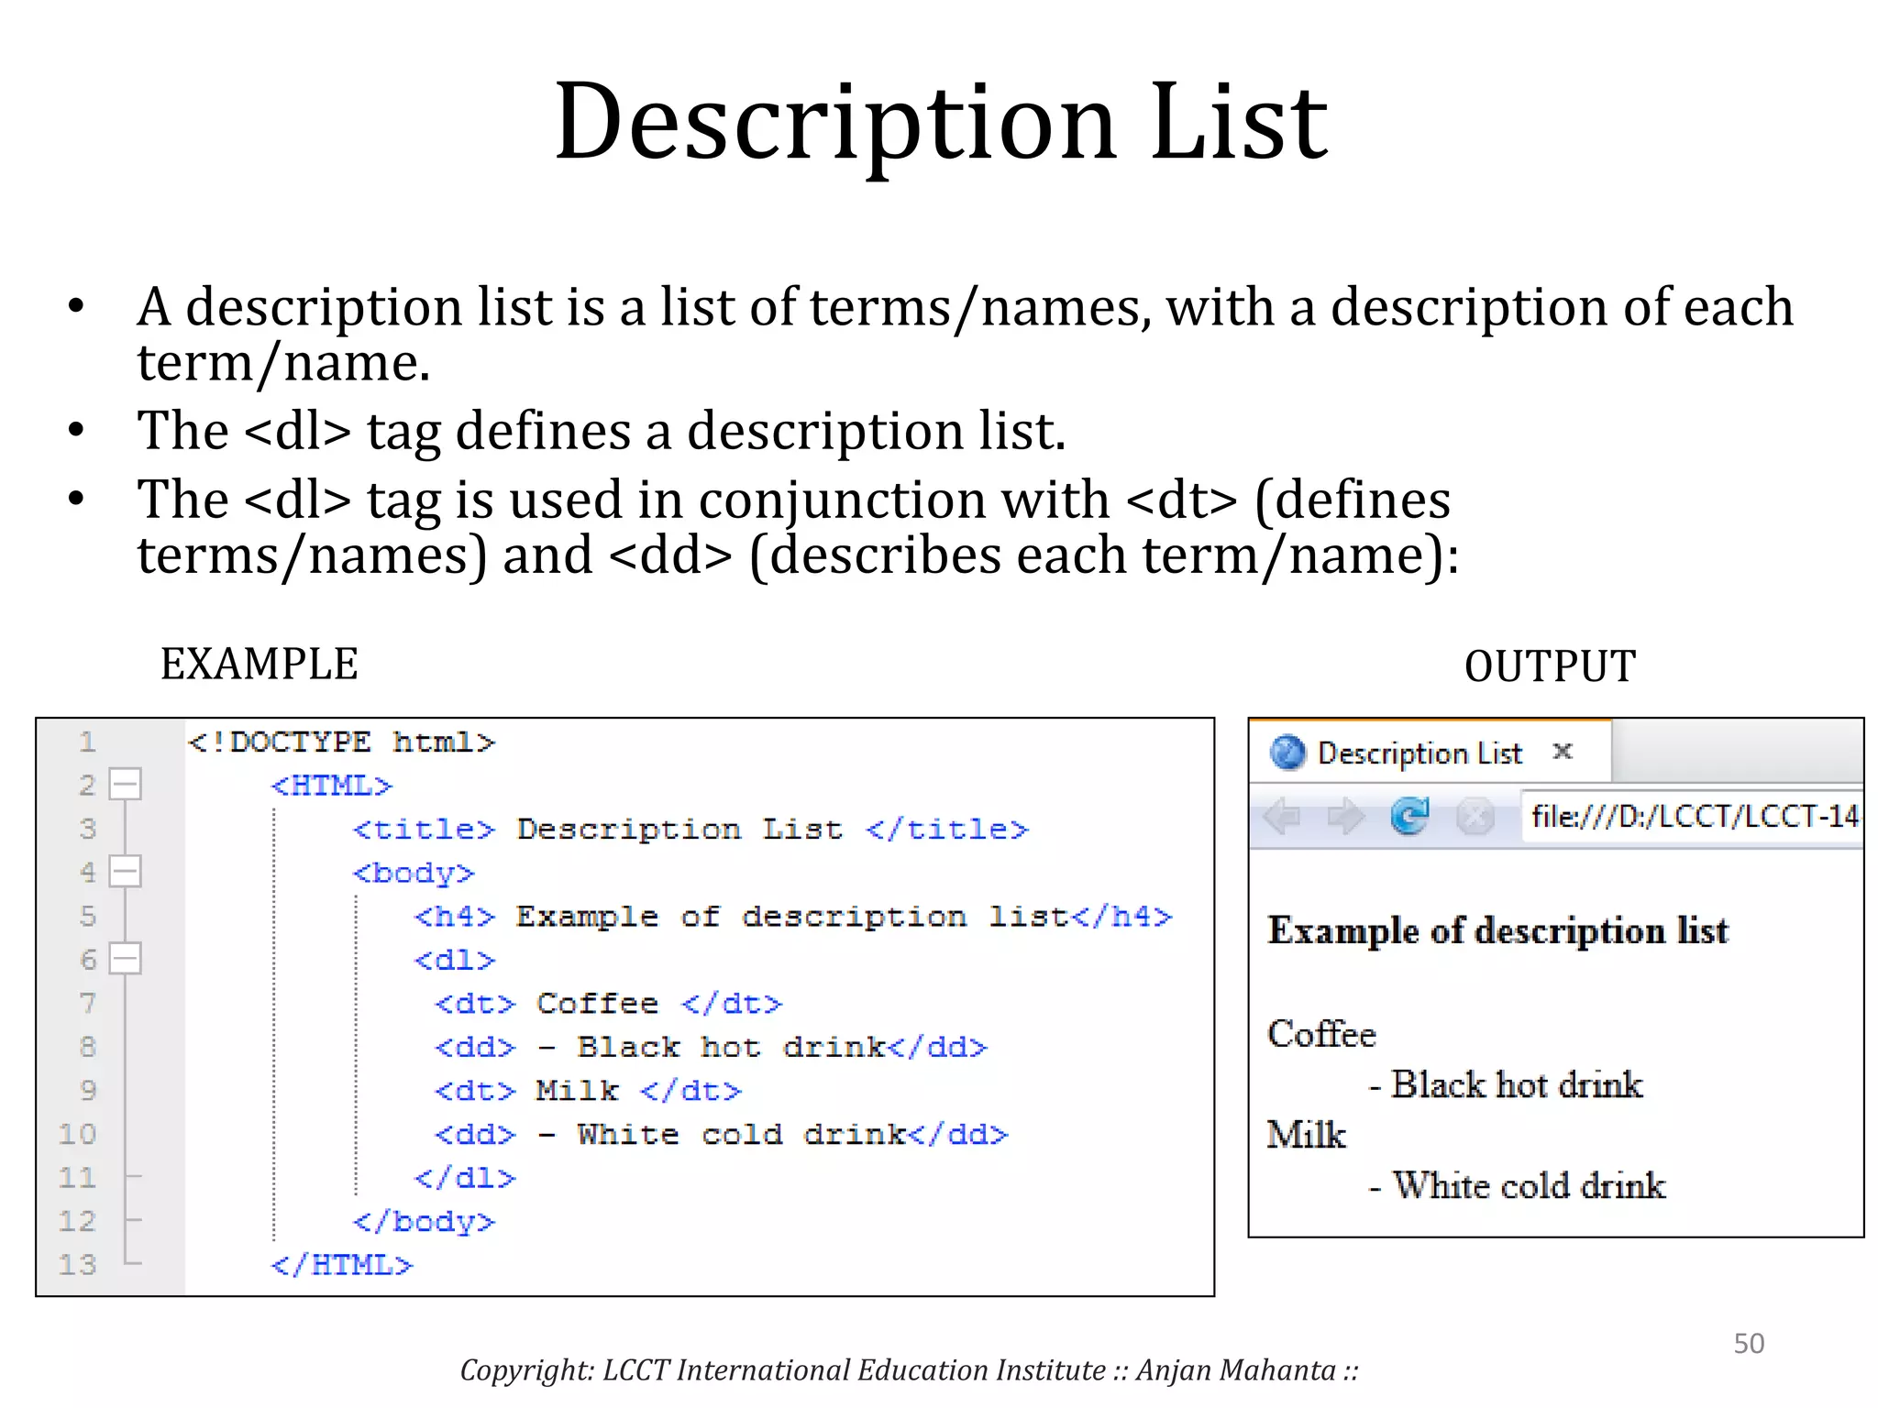Click the Coffee term in browser output

point(1321,1034)
